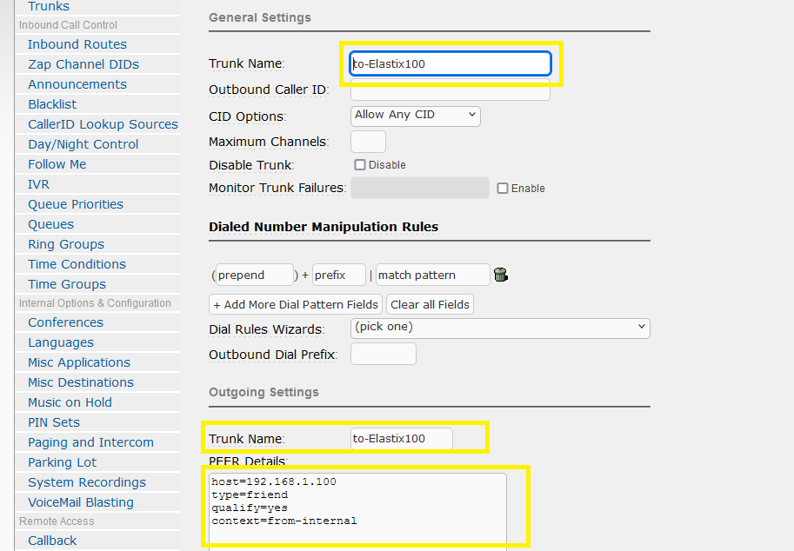Click the prepend dial pattern field
The height and width of the screenshot is (551, 794).
(x=254, y=275)
